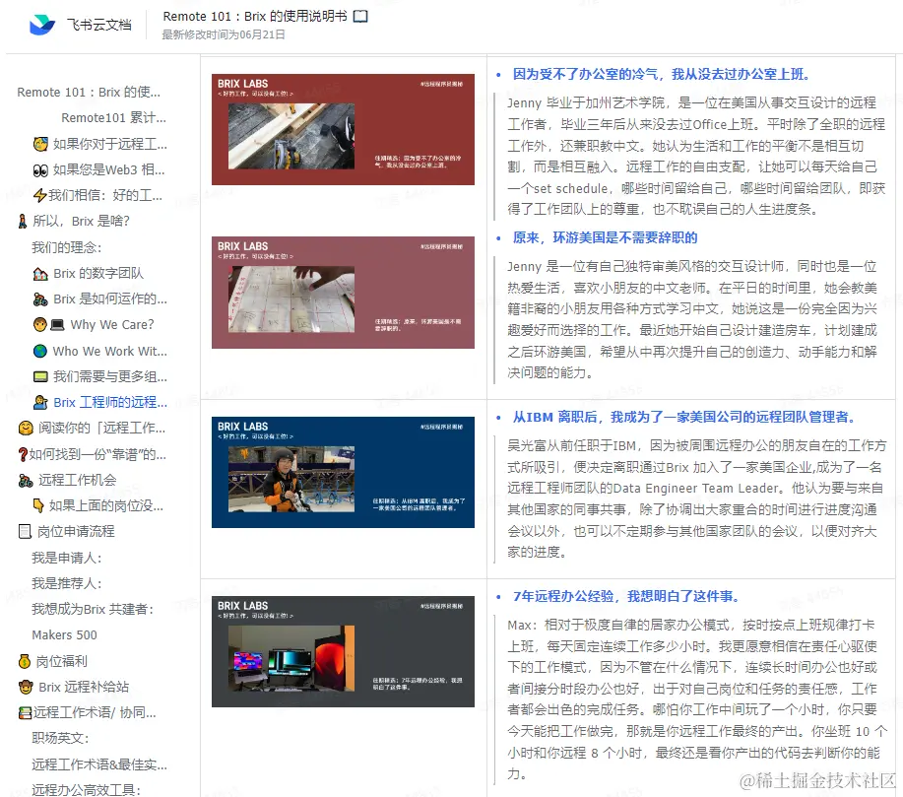The image size is (903, 797).
Task: Open link "7年远程办公经验，我想明白了这件事。"
Action: pyautogui.click(x=626, y=596)
